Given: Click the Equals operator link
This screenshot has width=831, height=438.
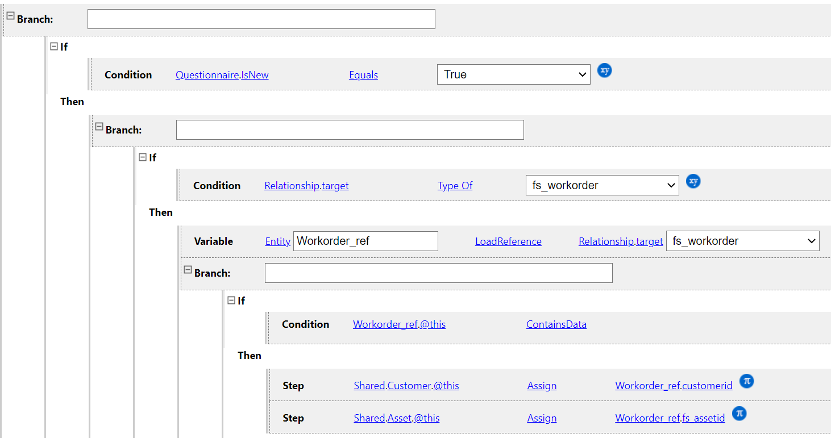Looking at the screenshot, I should click(363, 75).
